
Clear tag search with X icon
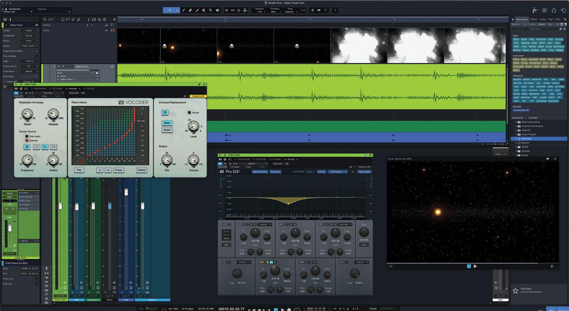565,29
